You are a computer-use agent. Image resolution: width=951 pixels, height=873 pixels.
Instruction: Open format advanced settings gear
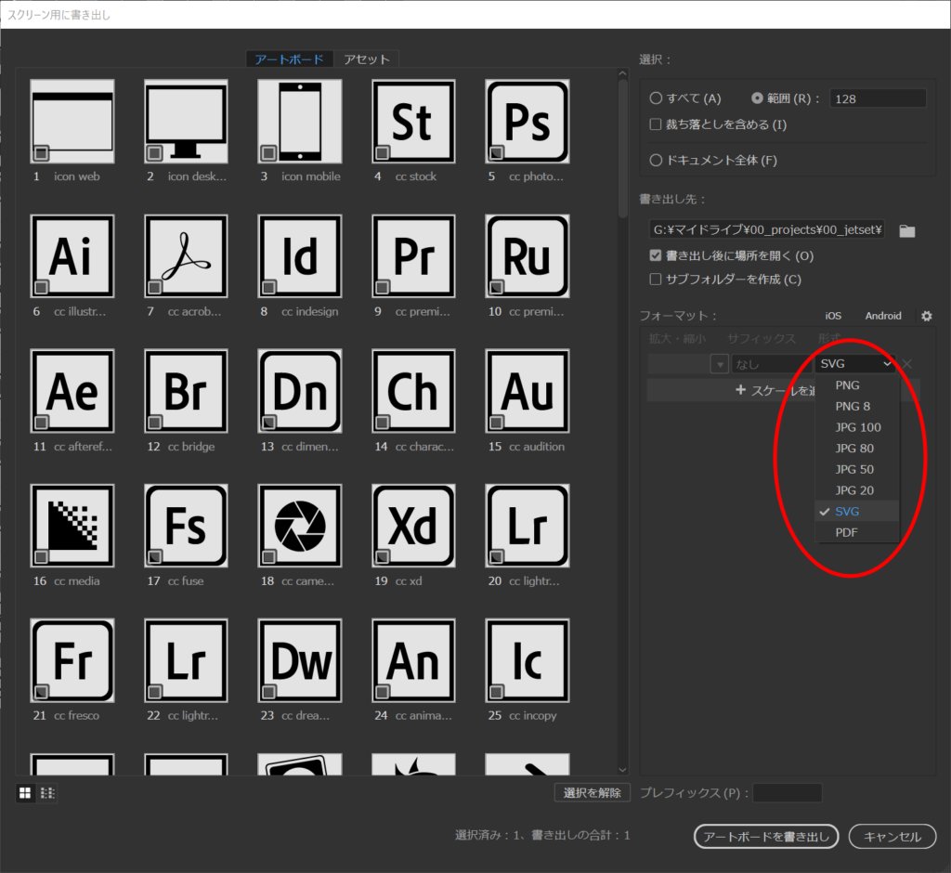(x=926, y=316)
